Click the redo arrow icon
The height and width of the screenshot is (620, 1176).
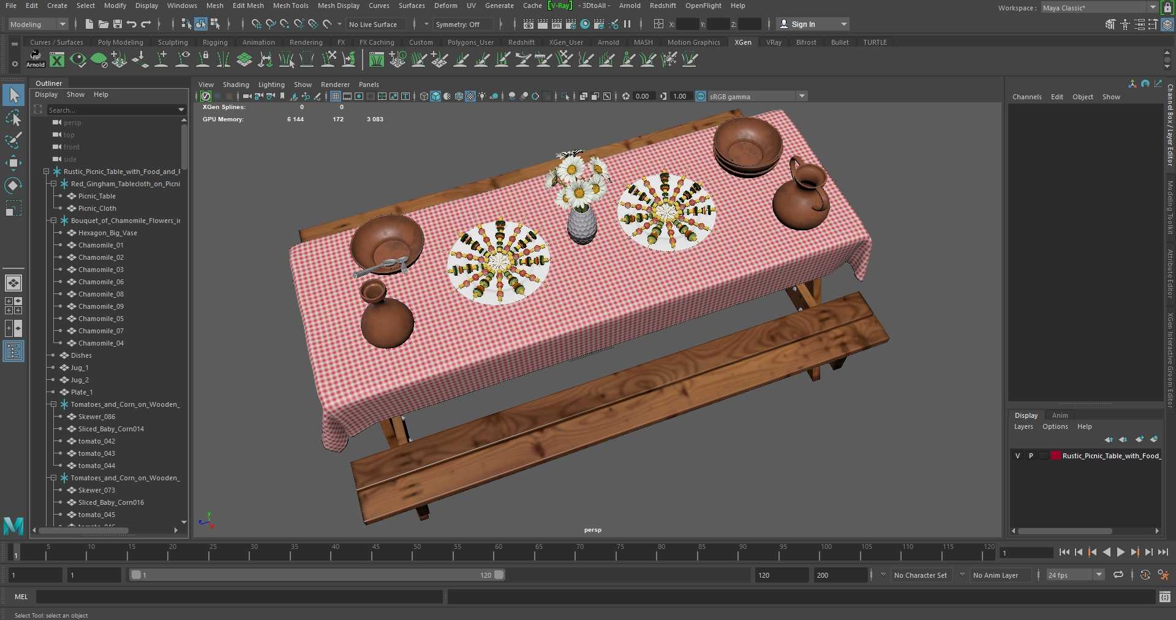point(146,25)
